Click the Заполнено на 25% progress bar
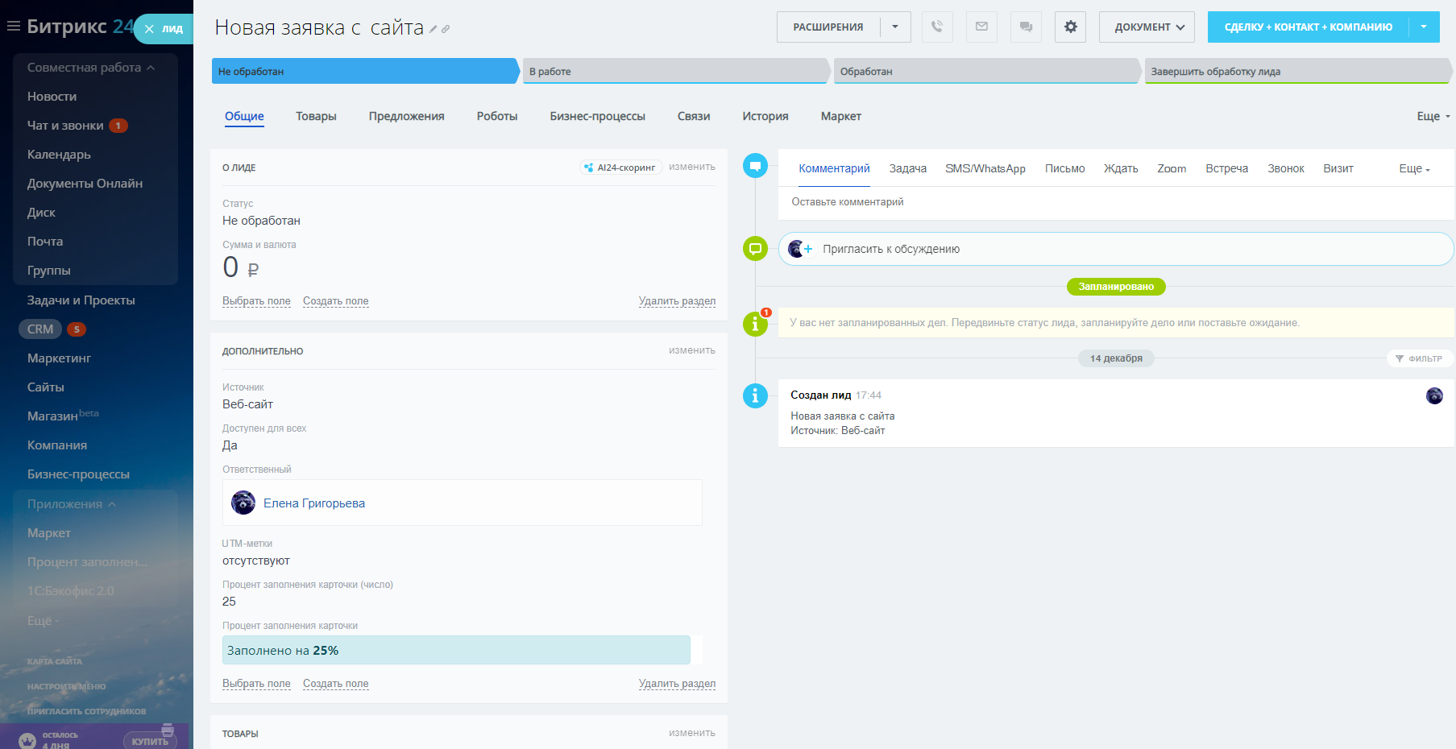 tap(456, 650)
